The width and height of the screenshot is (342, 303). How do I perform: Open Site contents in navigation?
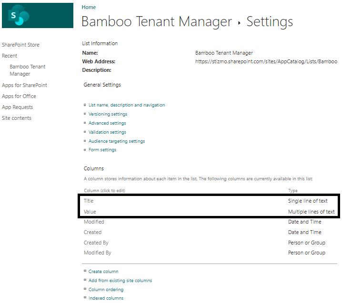tap(17, 118)
